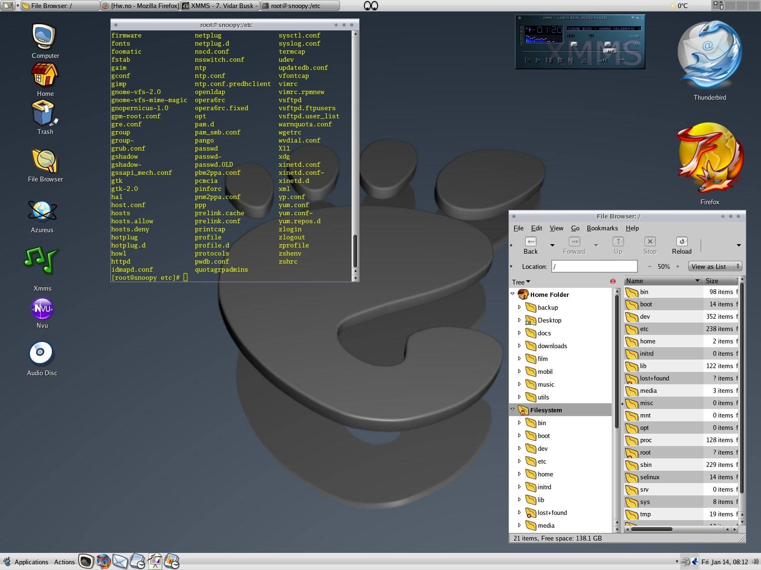Click XMMS pause button
761x570 pixels.
coord(549,60)
